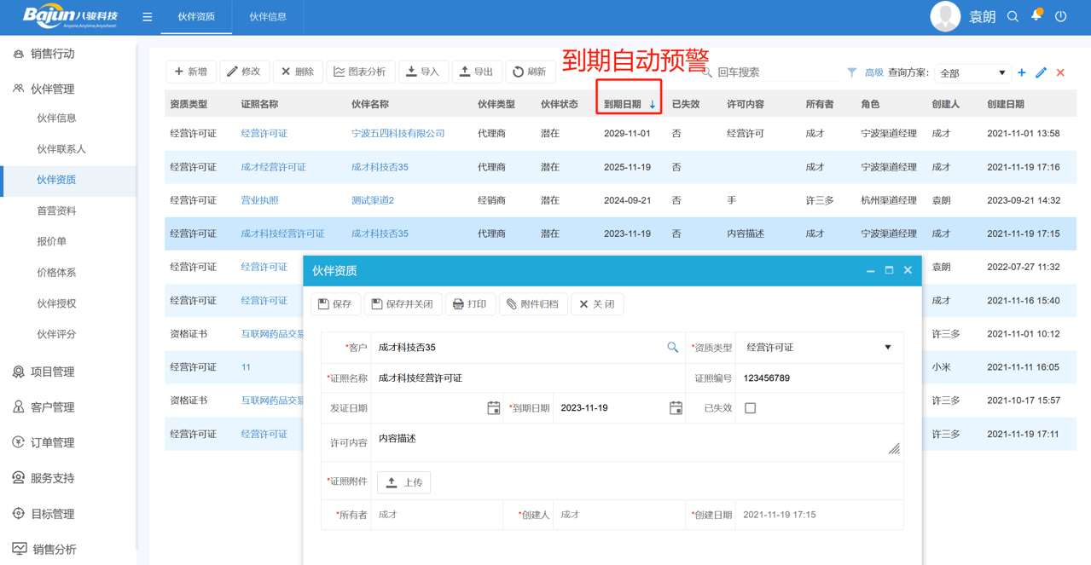
Task: Click the hamburger menu icon in header
Action: click(x=148, y=17)
